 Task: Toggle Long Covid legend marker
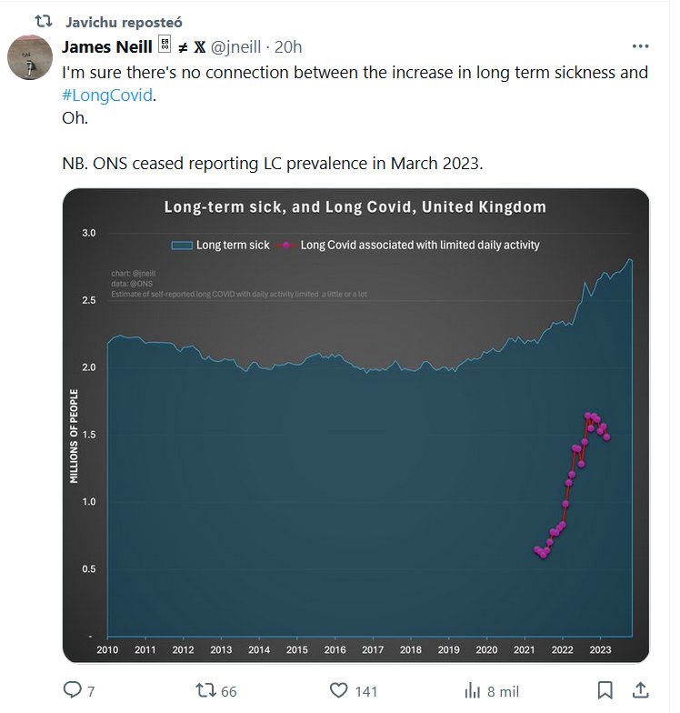tap(286, 245)
